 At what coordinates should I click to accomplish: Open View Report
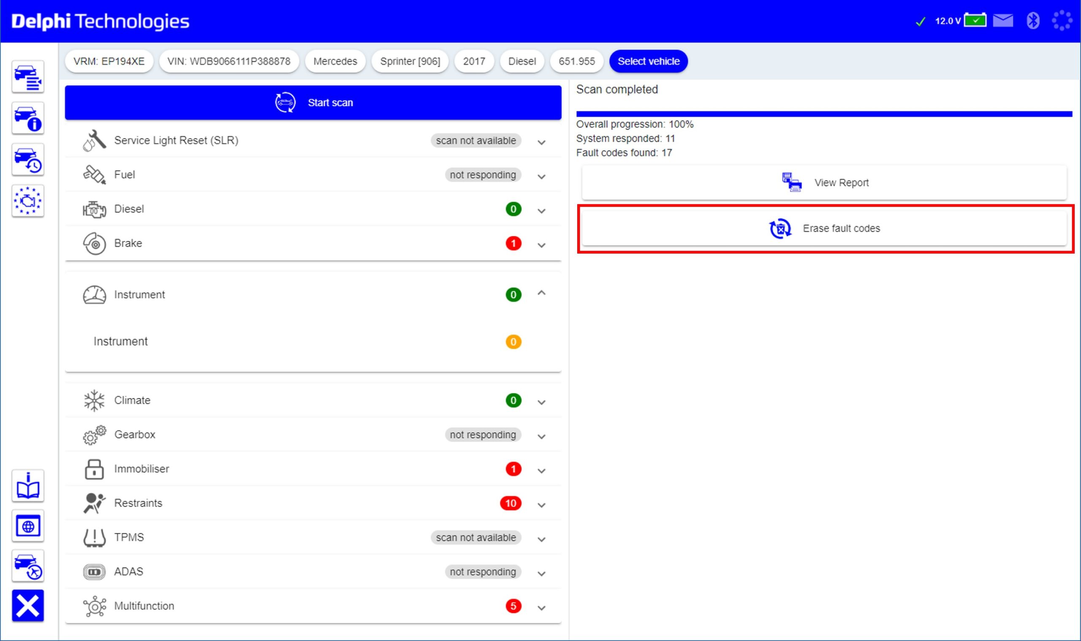click(x=824, y=183)
